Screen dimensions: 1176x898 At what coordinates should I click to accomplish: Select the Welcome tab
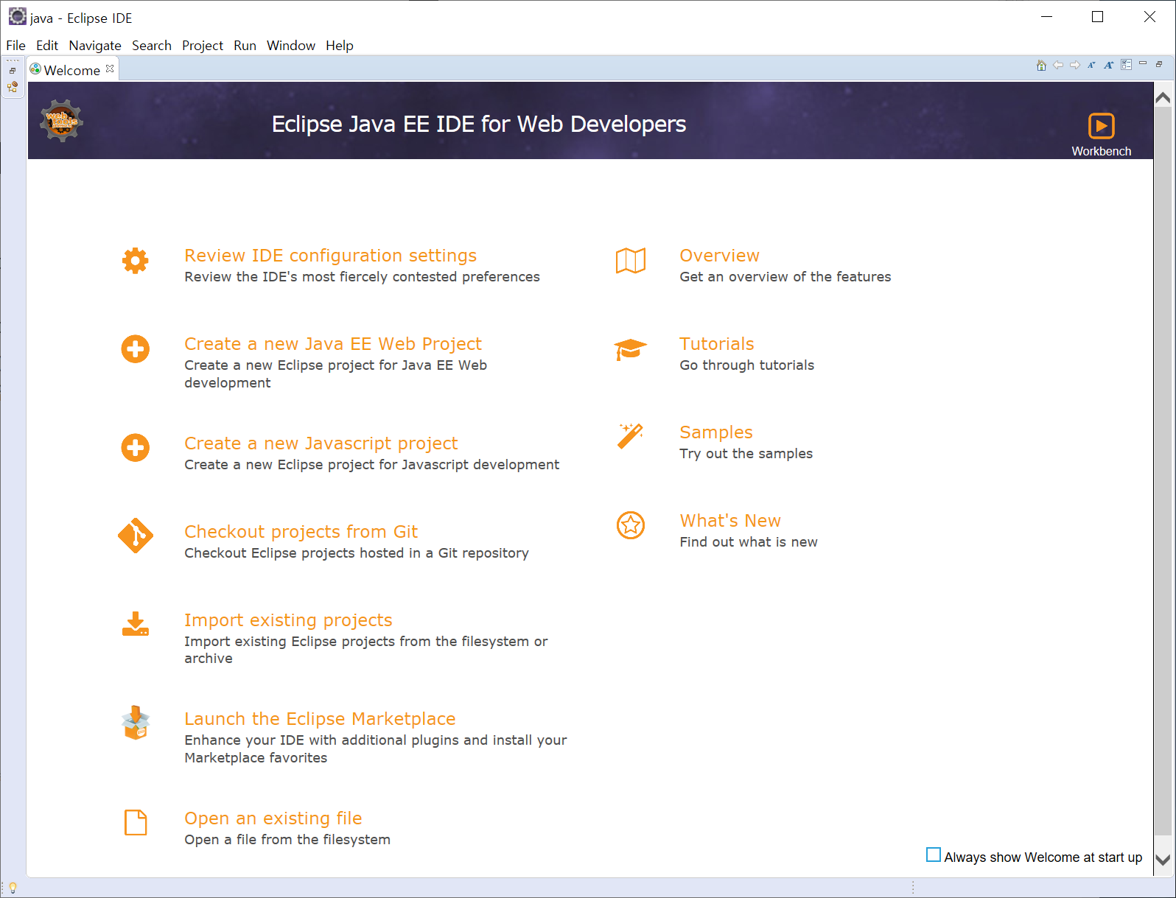tap(71, 70)
